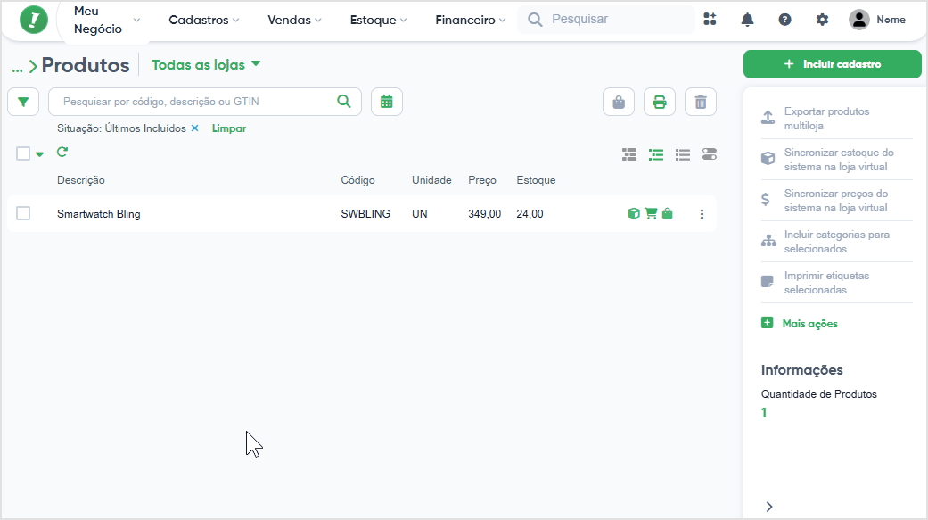This screenshot has width=928, height=520.
Task: Click the Incluir cadastro button
Action: [832, 64]
